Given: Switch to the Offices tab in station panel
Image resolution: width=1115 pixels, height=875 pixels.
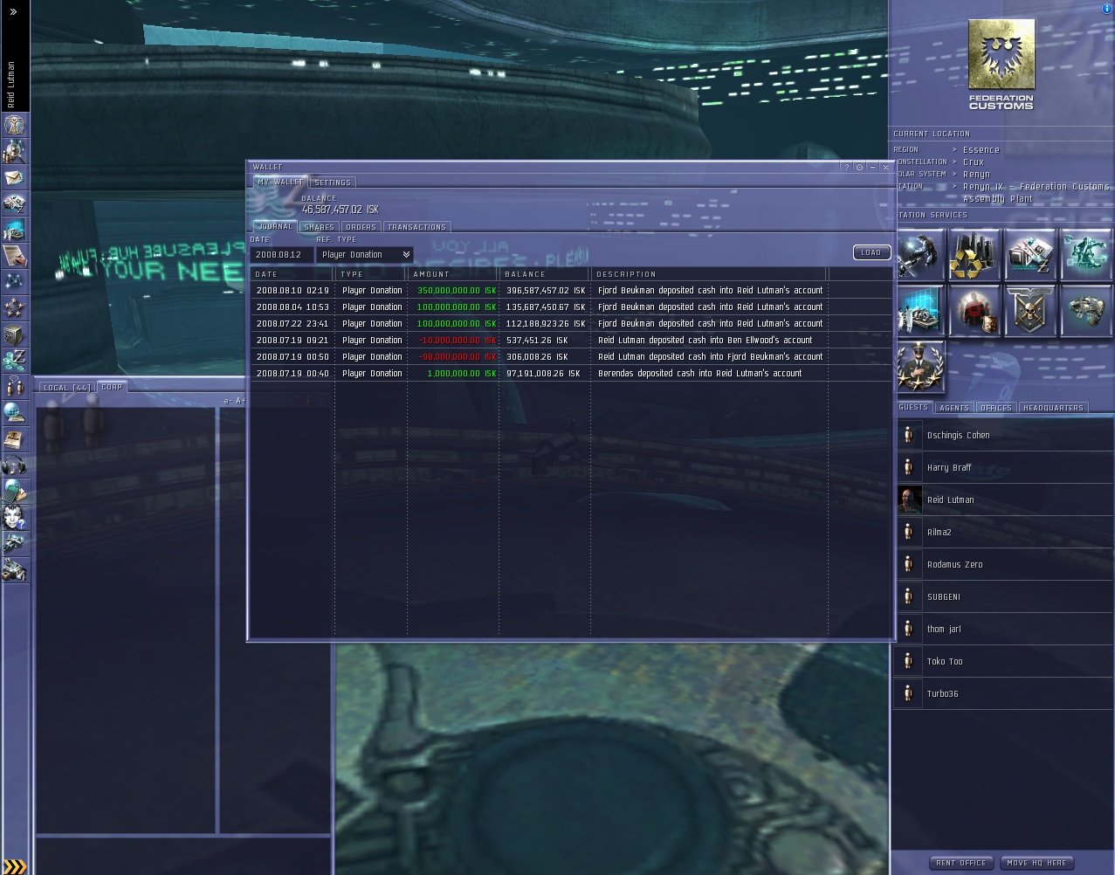Looking at the screenshot, I should 996,408.
